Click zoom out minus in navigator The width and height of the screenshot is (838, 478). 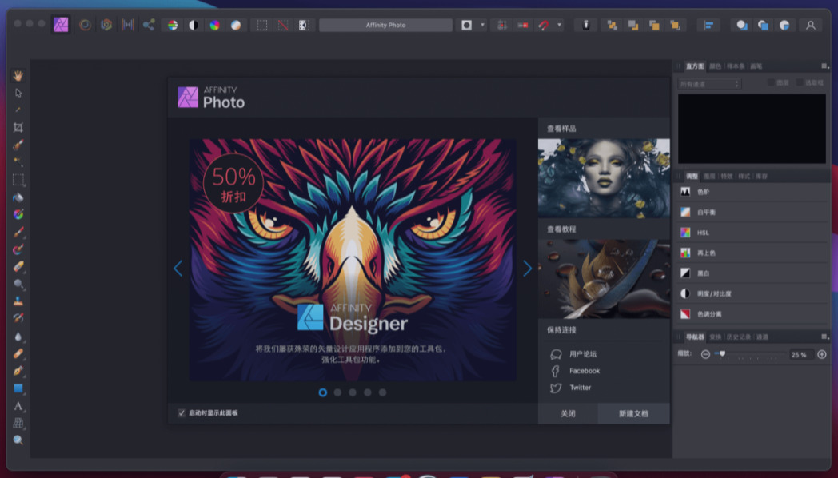(x=705, y=354)
